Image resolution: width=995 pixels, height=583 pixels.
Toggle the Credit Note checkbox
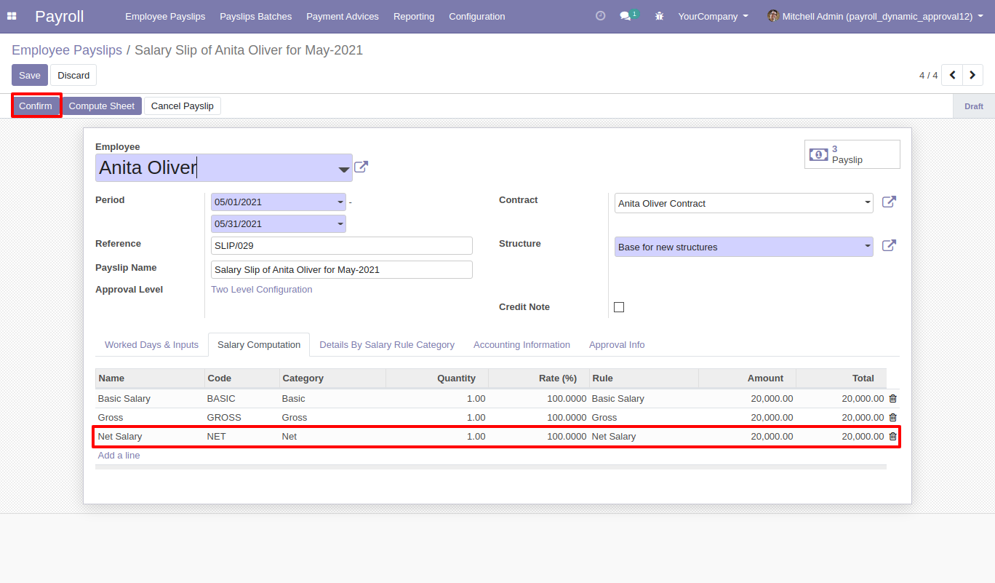(619, 307)
